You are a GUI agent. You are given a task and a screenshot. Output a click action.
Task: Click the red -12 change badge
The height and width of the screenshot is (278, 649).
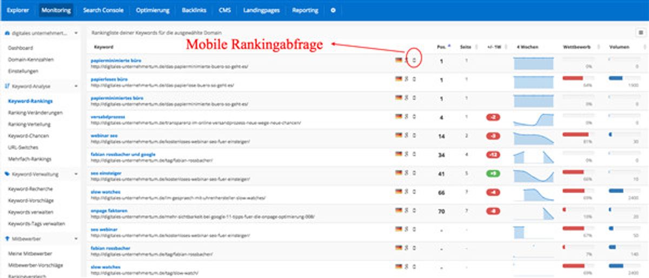[493, 155]
